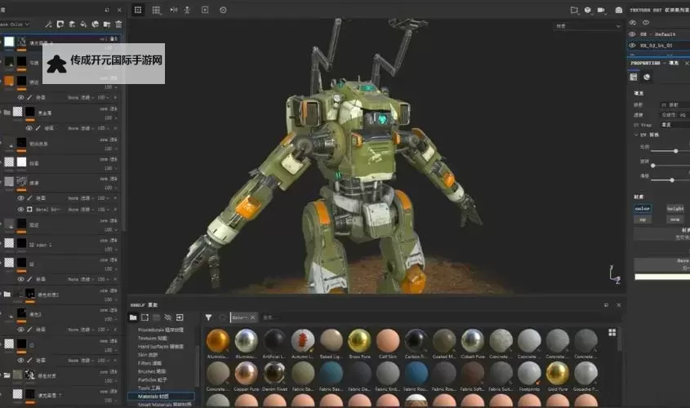Open the viewport material mode dropdown
This screenshot has height=408, width=690.
pos(587,26)
